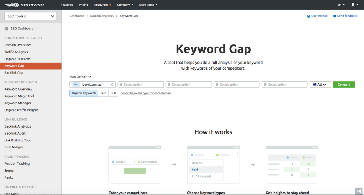The image size is (364, 195).
Task: Expand the Root Domain dropdown
Action: click(x=80, y=77)
